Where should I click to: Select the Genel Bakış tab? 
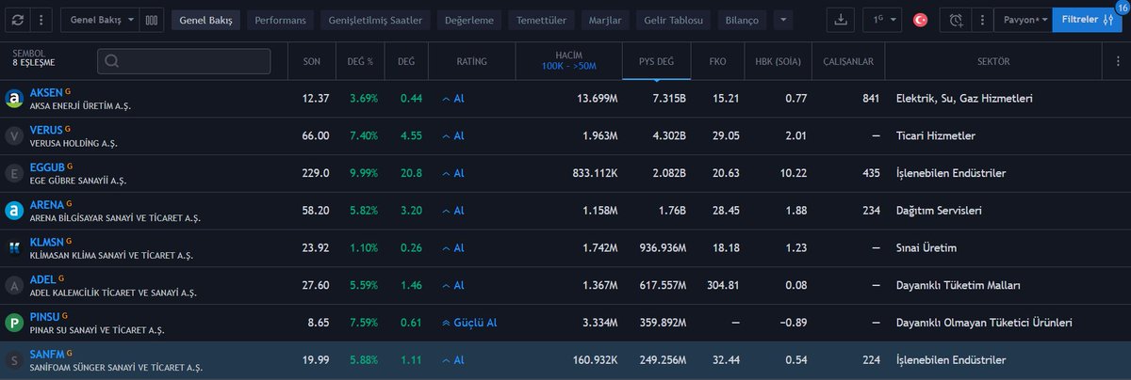pyautogui.click(x=206, y=20)
